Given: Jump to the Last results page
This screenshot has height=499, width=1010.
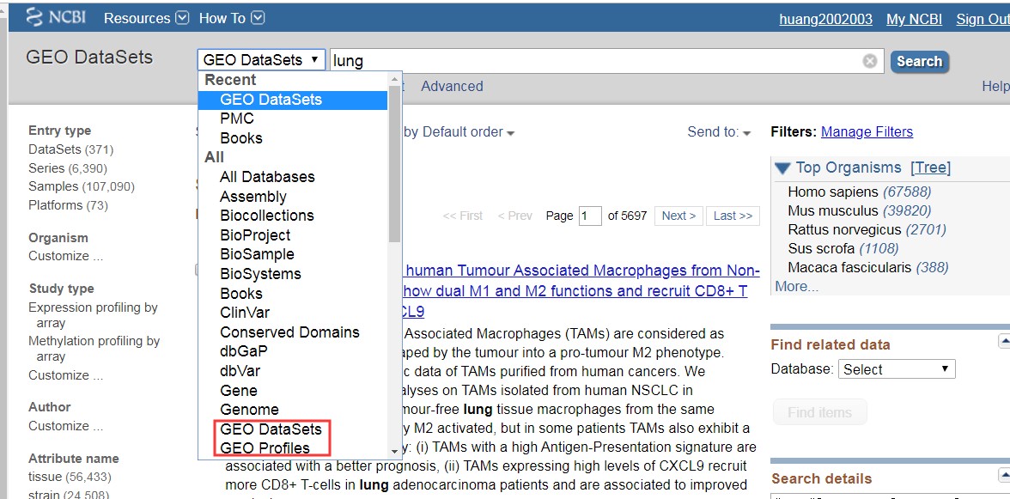Looking at the screenshot, I should tap(733, 216).
